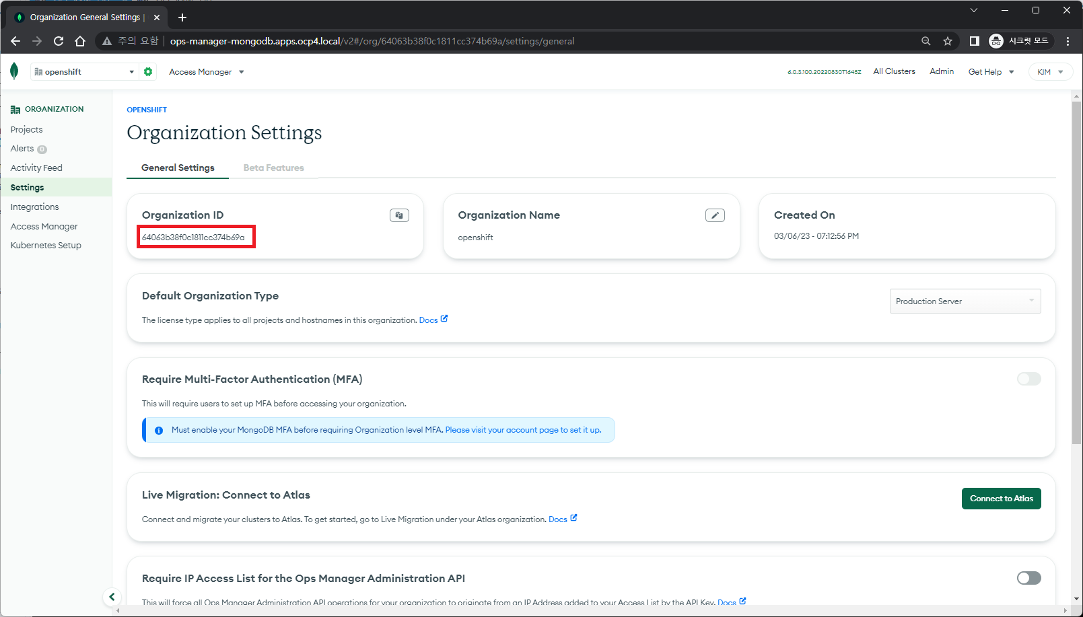Open Projects in sidebar
Image resolution: width=1083 pixels, height=617 pixels.
(x=27, y=129)
